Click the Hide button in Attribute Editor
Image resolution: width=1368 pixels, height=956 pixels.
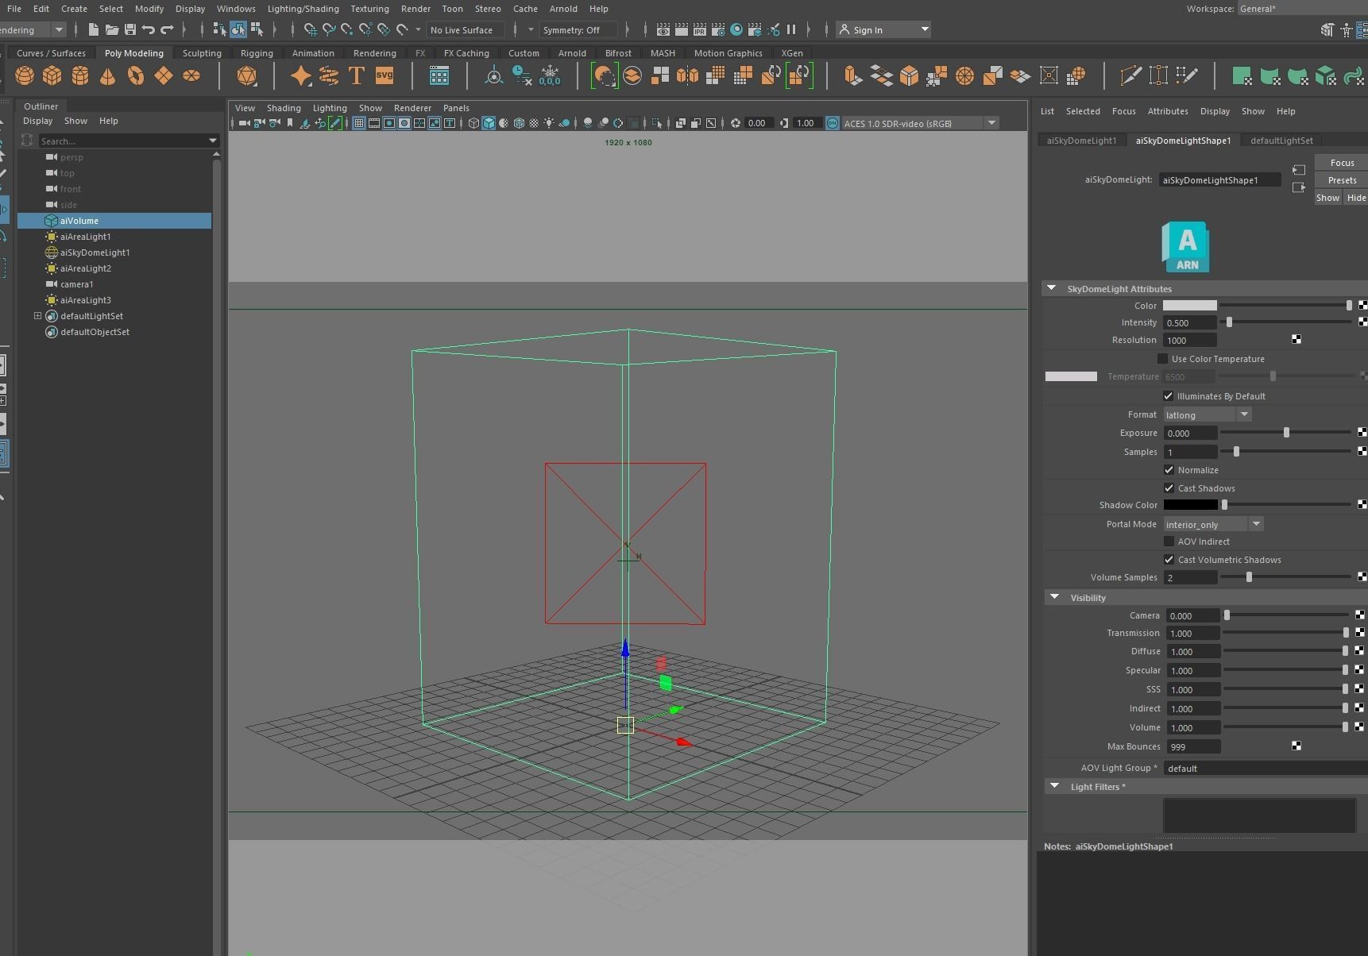point(1356,198)
